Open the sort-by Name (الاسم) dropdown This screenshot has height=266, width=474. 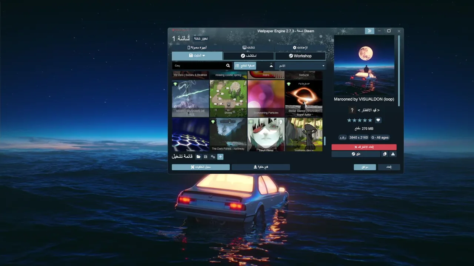[x=301, y=66]
